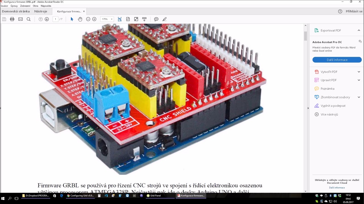Open the Help question mark icon
The width and height of the screenshot is (364, 204).
[x=340, y=11]
